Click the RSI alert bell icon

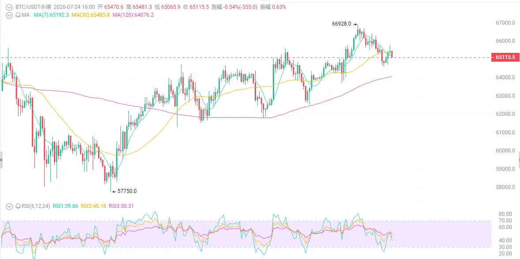tap(18, 206)
